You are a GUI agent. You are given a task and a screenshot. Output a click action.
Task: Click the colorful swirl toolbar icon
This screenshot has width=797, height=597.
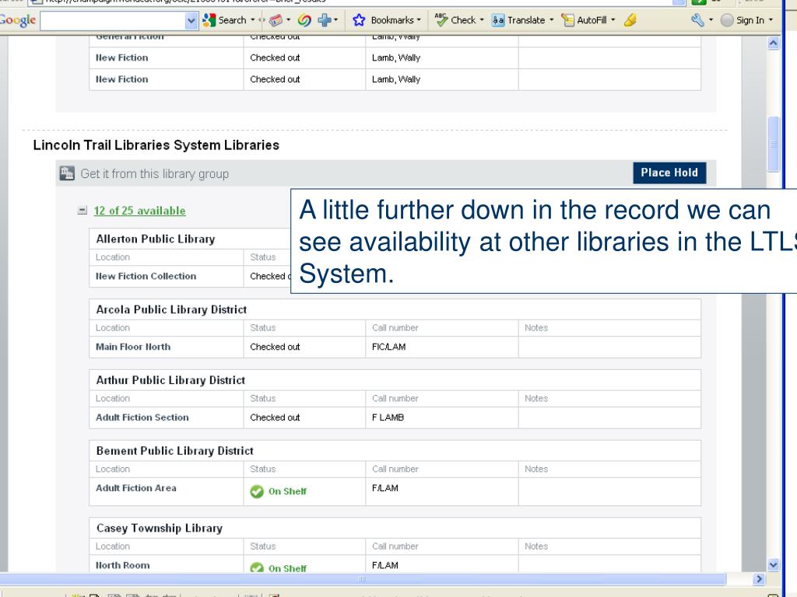pyautogui.click(x=304, y=20)
